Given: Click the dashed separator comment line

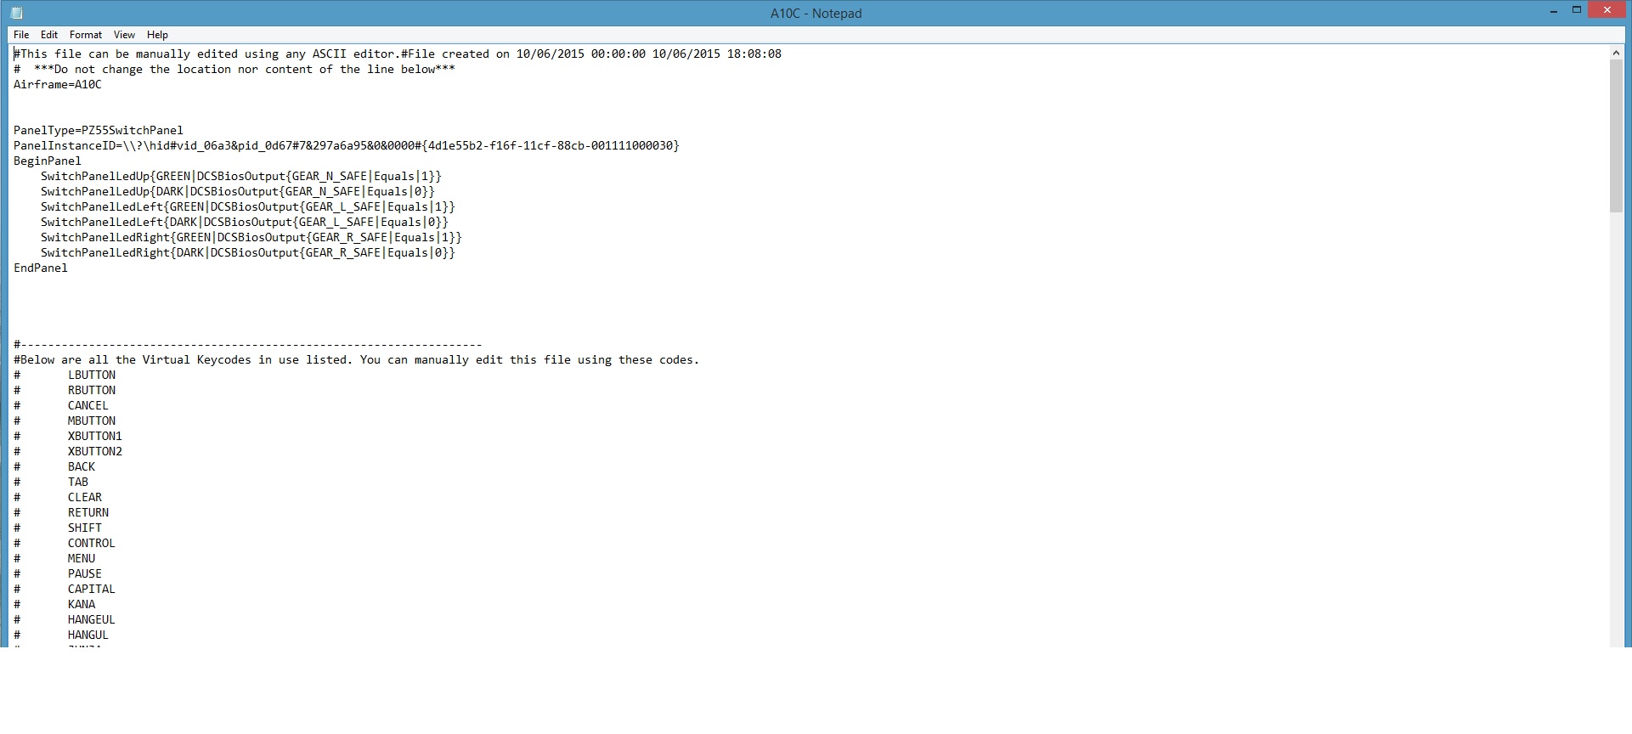Looking at the screenshot, I should point(248,345).
